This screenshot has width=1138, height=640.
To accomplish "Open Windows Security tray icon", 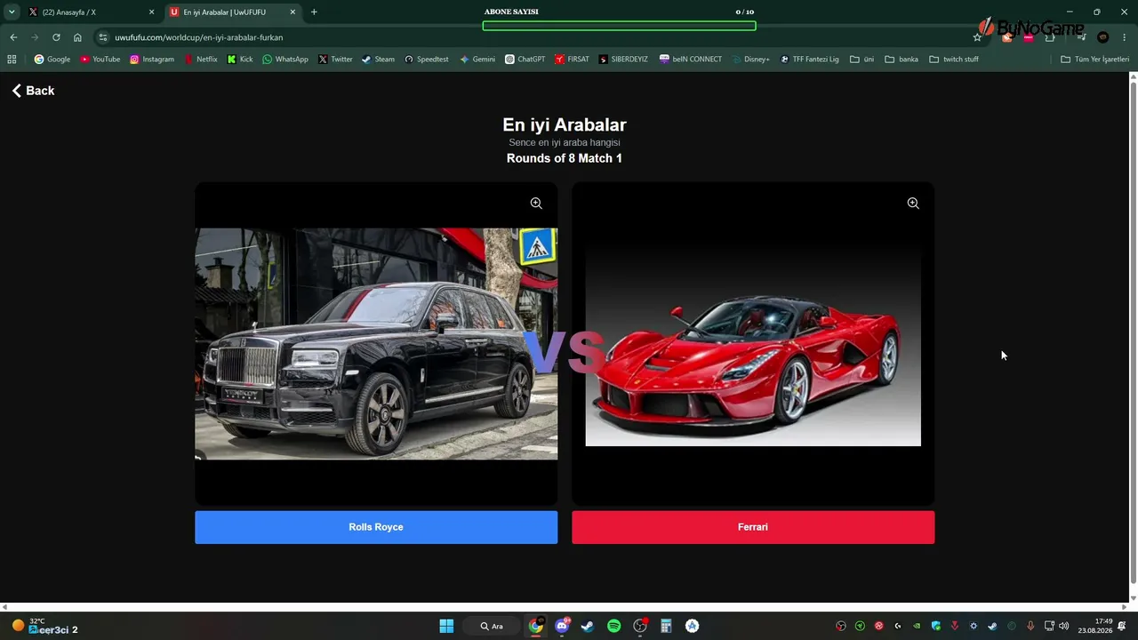I will [936, 626].
